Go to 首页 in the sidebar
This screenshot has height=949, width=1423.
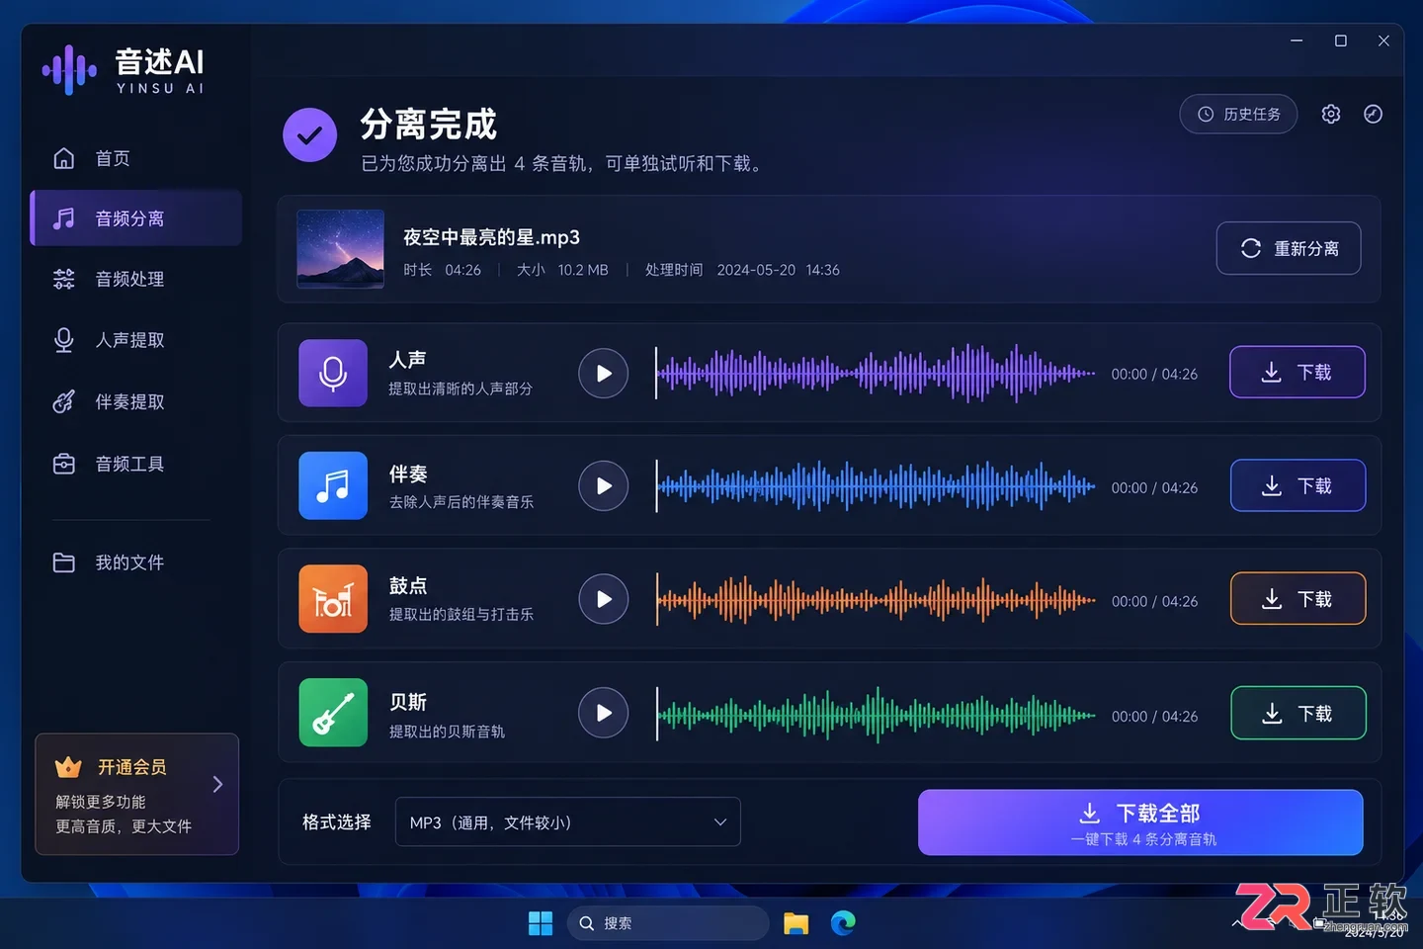(136, 158)
